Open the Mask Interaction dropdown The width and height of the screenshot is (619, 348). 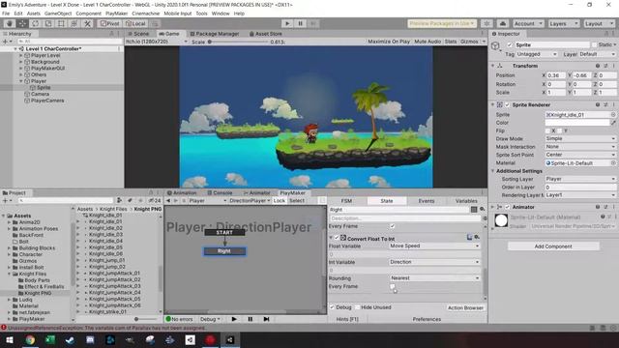point(580,147)
